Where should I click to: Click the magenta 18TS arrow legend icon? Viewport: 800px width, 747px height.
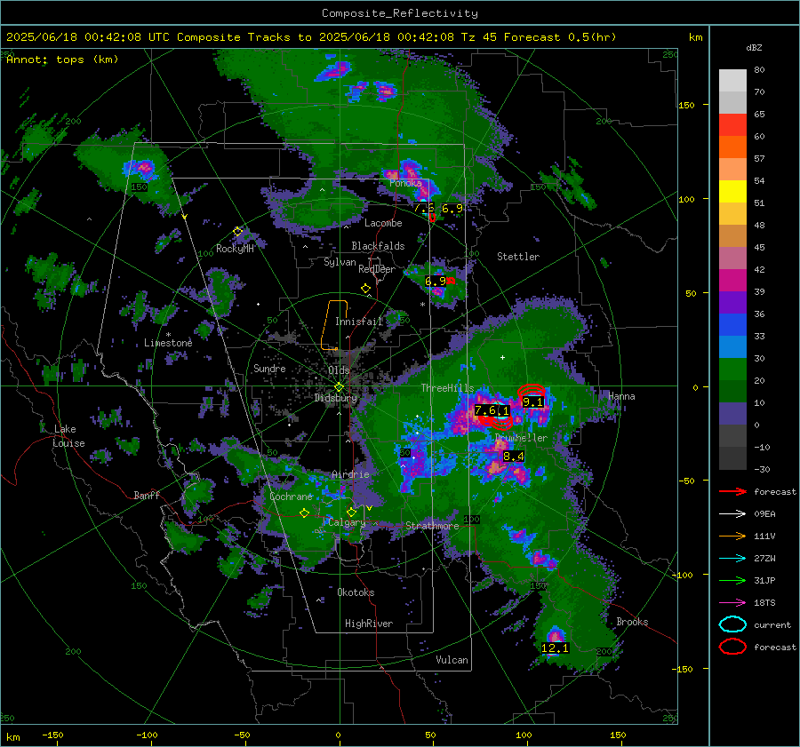[x=732, y=603]
